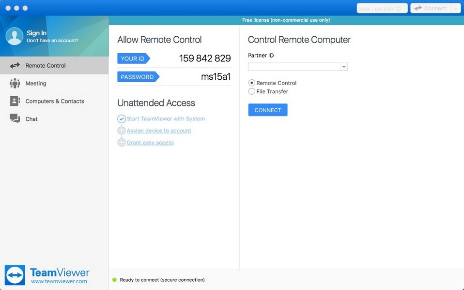The width and height of the screenshot is (464, 290).
Task: Click the YOUR ID label
Action: (x=133, y=58)
